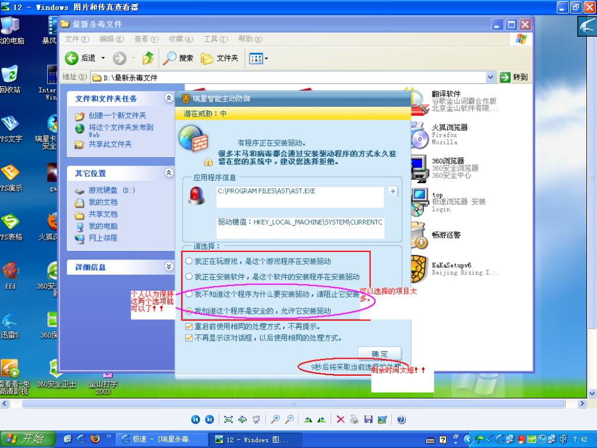Open the 收藏(A) menu
This screenshot has width=597, height=448.
point(181,39)
